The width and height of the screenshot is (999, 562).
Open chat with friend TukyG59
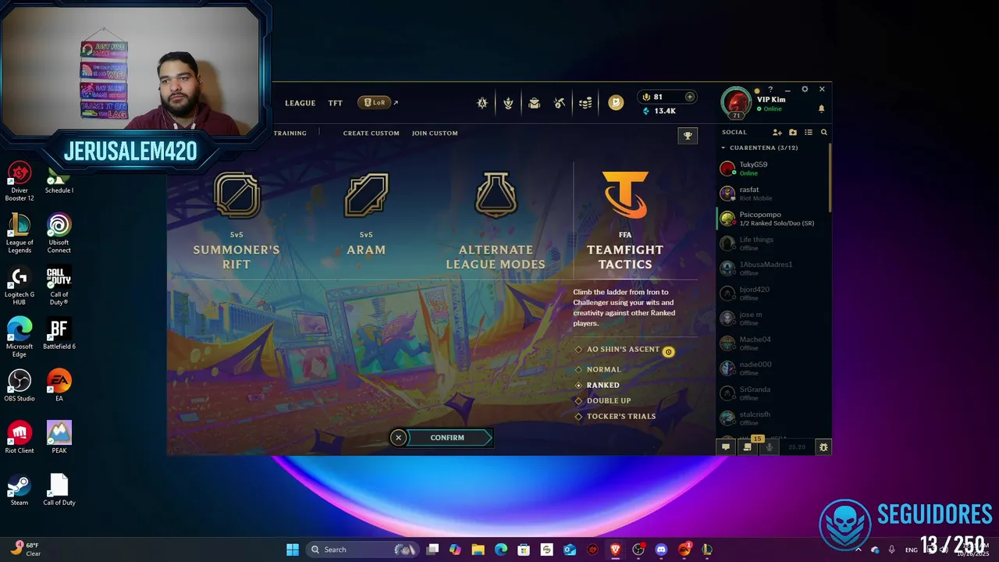(772, 169)
